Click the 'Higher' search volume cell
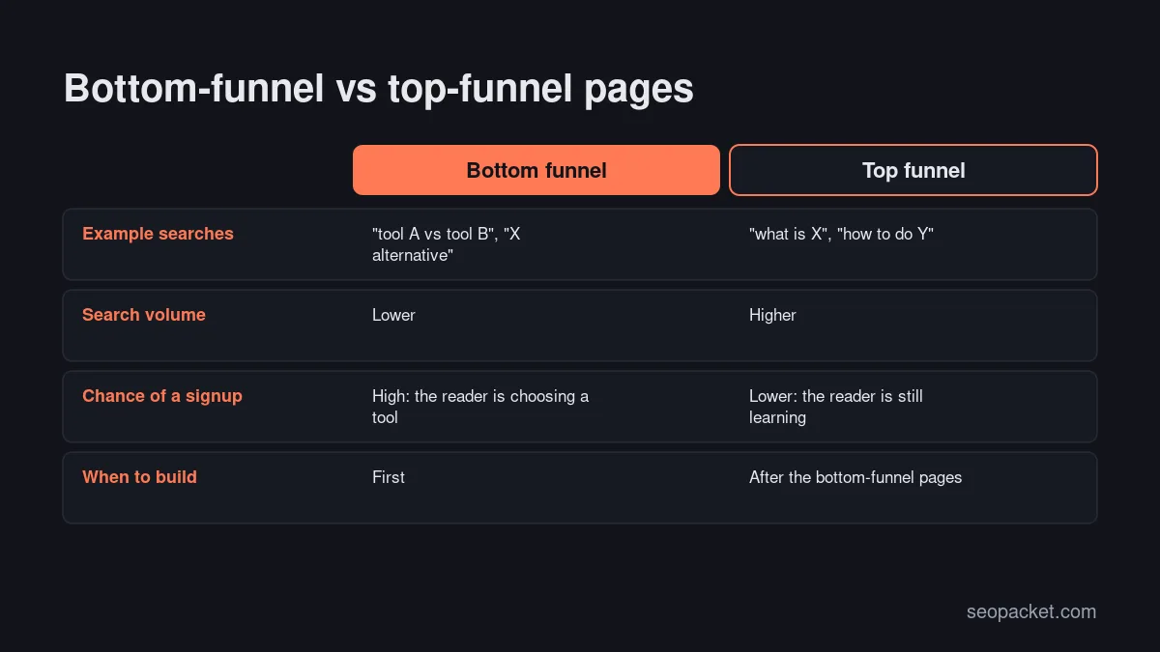The width and height of the screenshot is (1160, 652). pyautogui.click(x=772, y=315)
